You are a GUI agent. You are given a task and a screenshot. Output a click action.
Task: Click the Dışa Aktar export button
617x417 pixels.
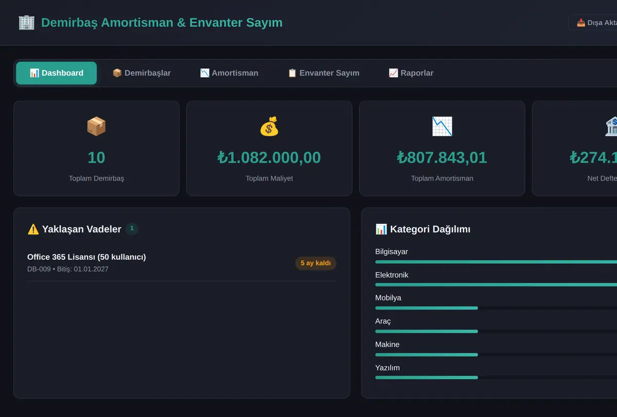pos(592,23)
